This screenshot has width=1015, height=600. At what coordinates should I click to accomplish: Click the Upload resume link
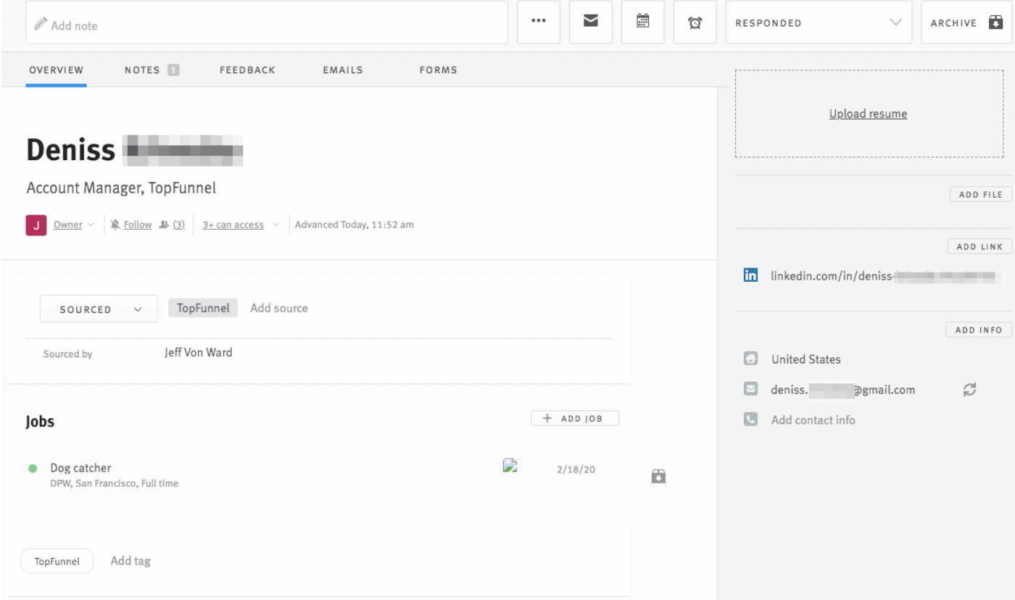click(x=868, y=114)
